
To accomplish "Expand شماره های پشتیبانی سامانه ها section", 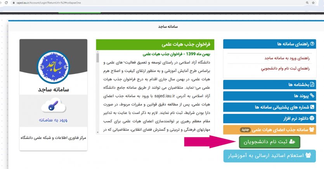I will click(281, 107).
